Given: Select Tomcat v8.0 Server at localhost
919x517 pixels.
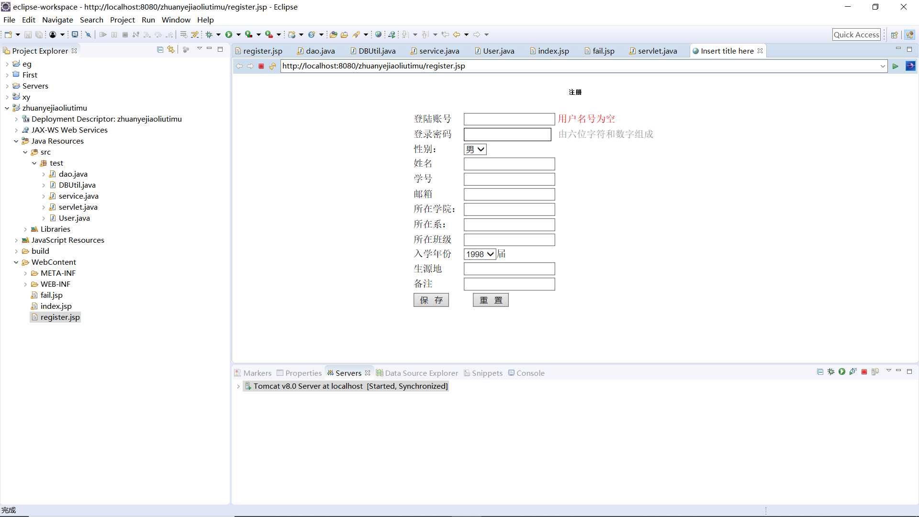Looking at the screenshot, I should click(x=346, y=386).
